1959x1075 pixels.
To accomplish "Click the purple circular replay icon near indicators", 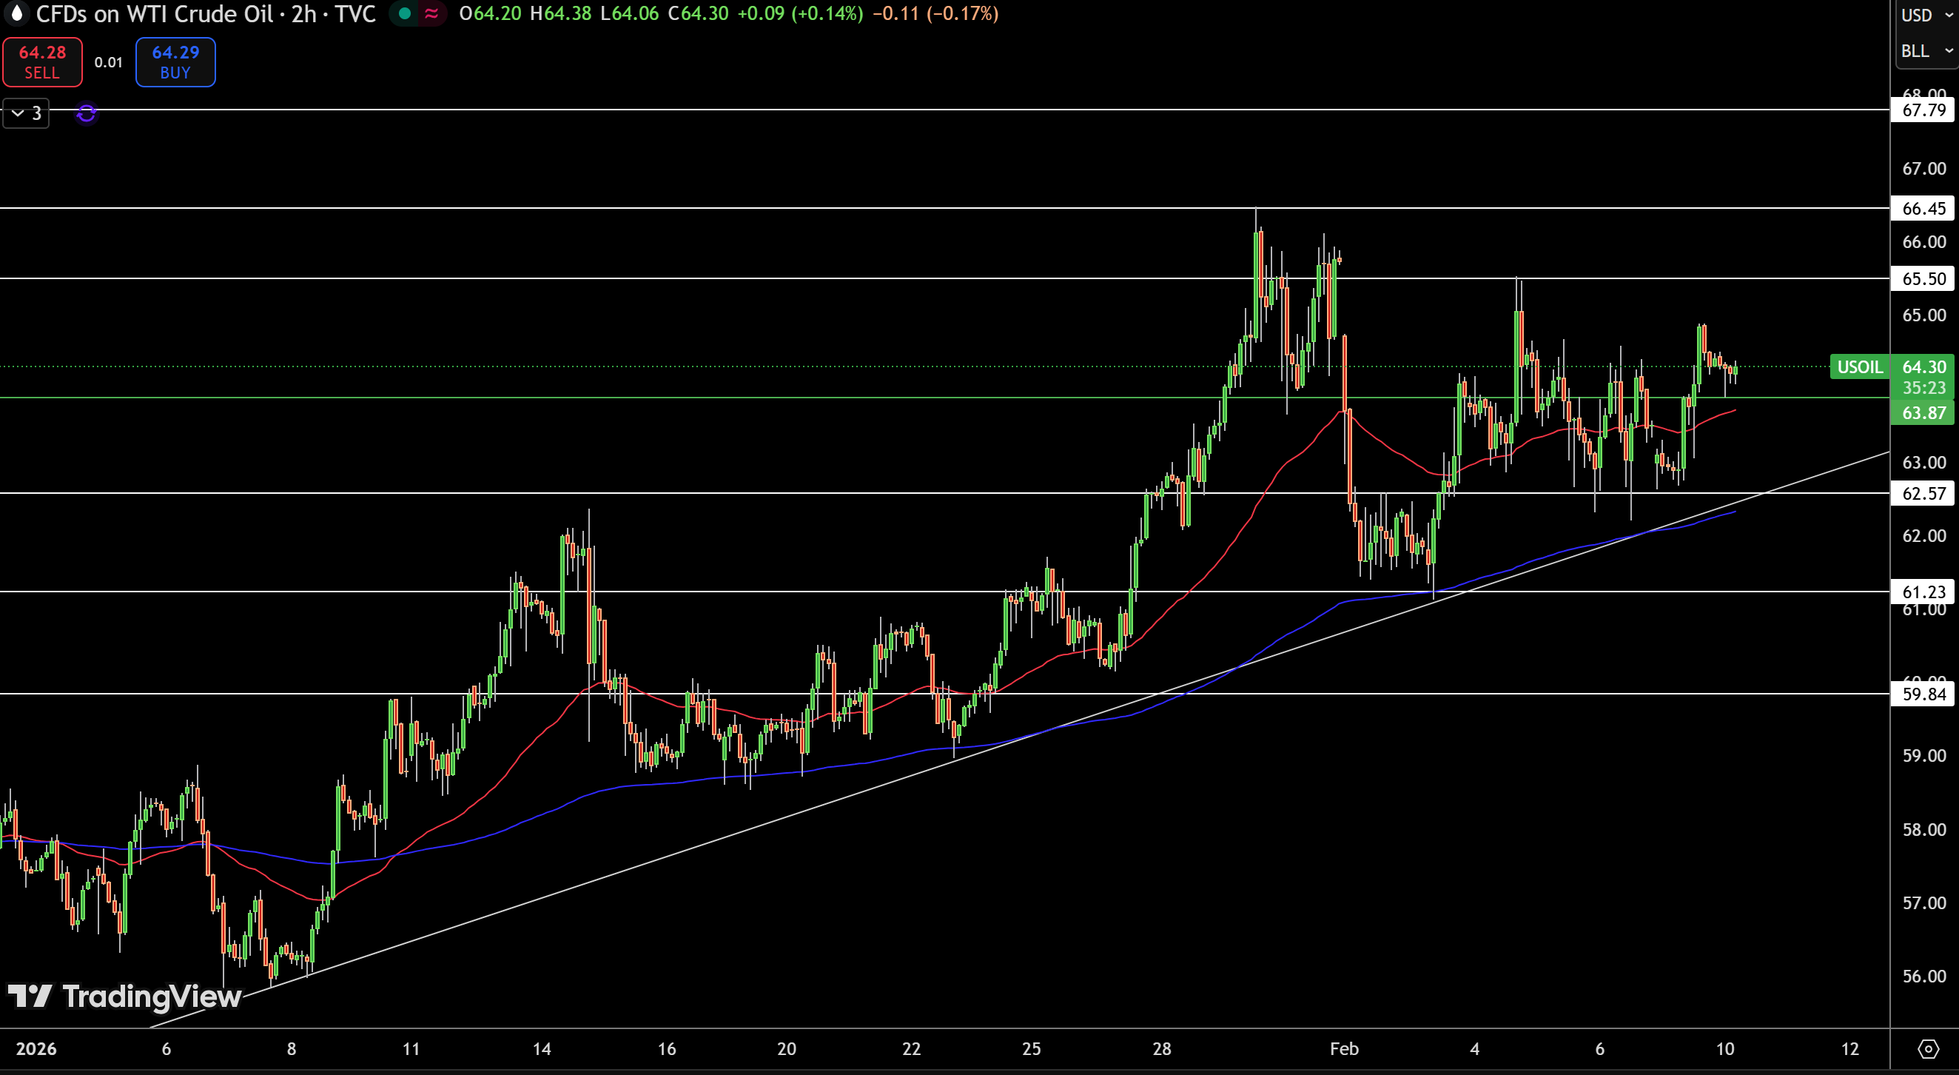I will 87,113.
